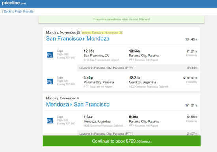
Task: Click Copa airline logo for Flight 421
Action: click(x=50, y=120)
